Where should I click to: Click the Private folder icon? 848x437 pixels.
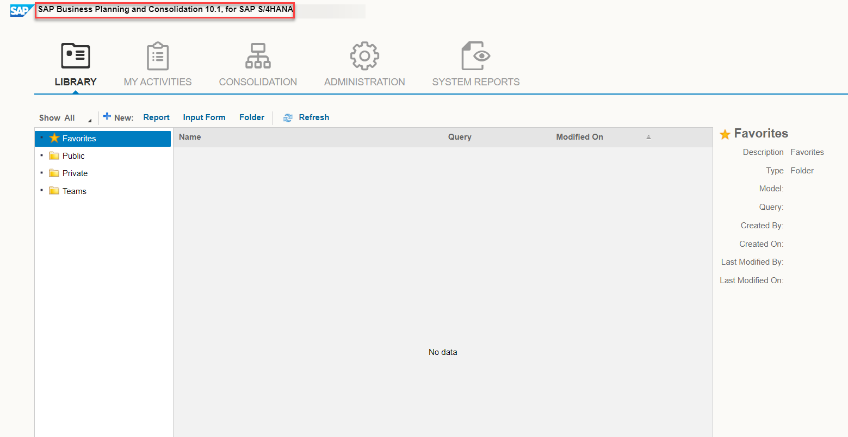54,173
